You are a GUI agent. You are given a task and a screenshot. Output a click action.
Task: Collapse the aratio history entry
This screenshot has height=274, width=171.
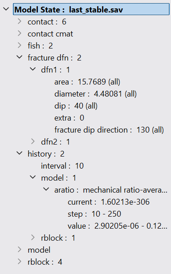click(x=46, y=189)
